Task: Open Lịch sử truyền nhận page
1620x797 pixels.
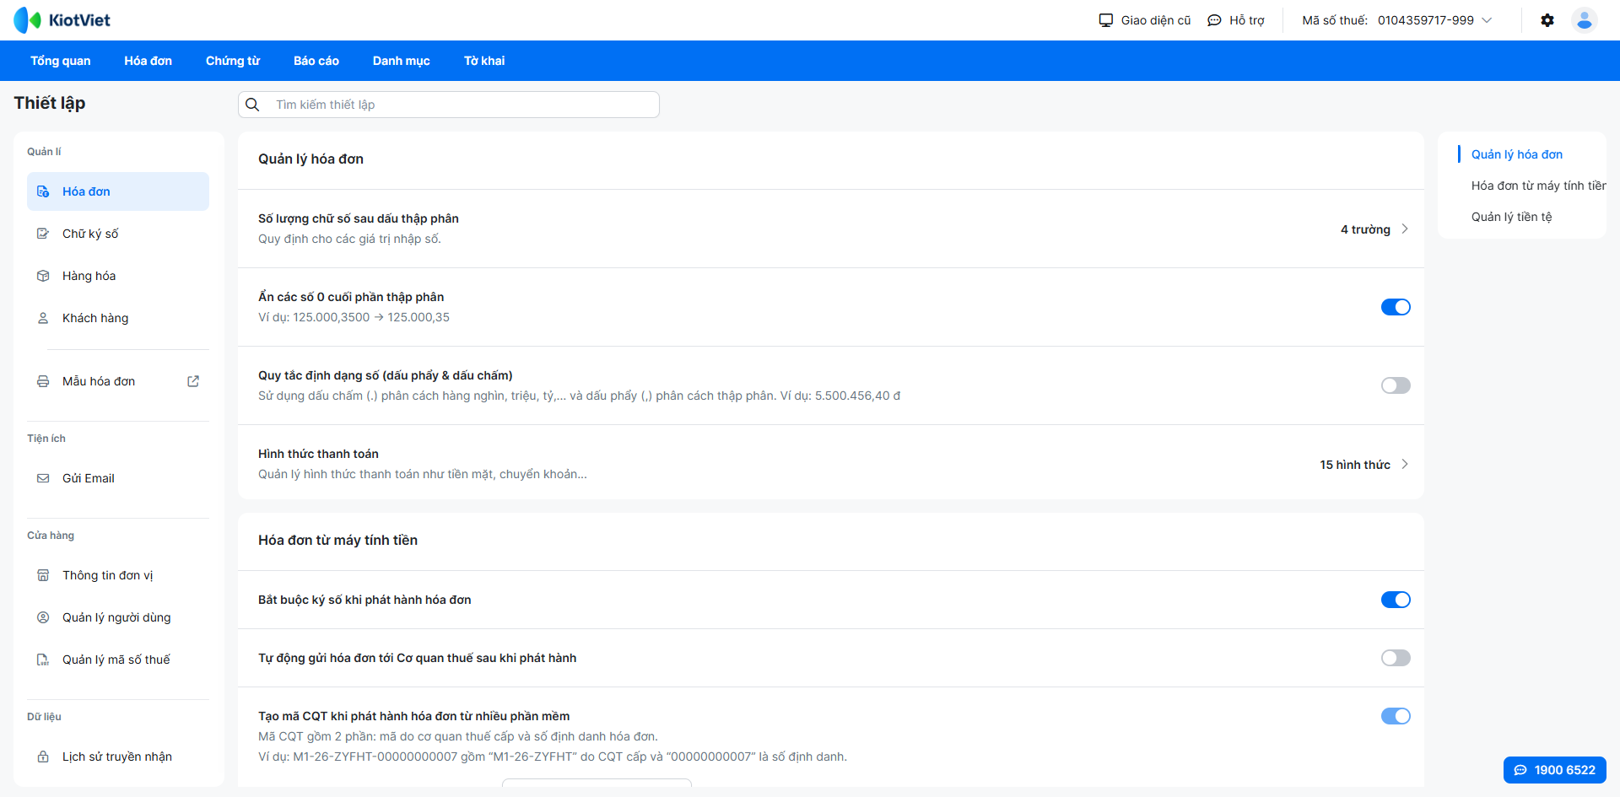Action: click(x=118, y=757)
